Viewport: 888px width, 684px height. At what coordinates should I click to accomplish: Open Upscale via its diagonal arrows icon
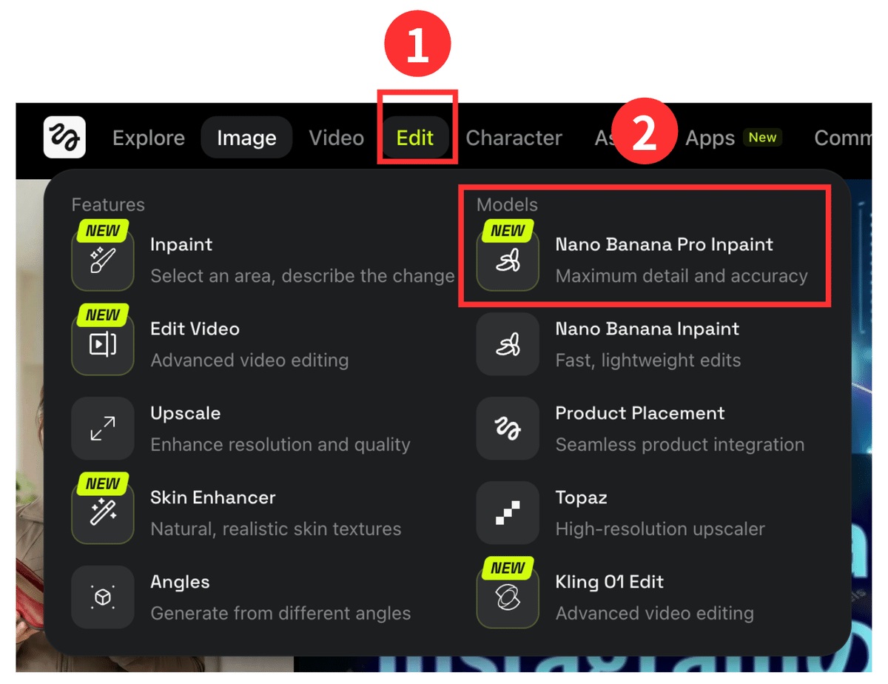pos(102,428)
